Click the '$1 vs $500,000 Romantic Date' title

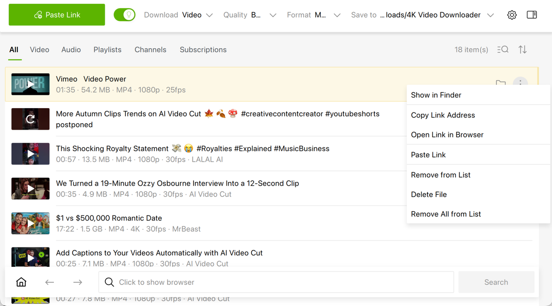click(109, 218)
